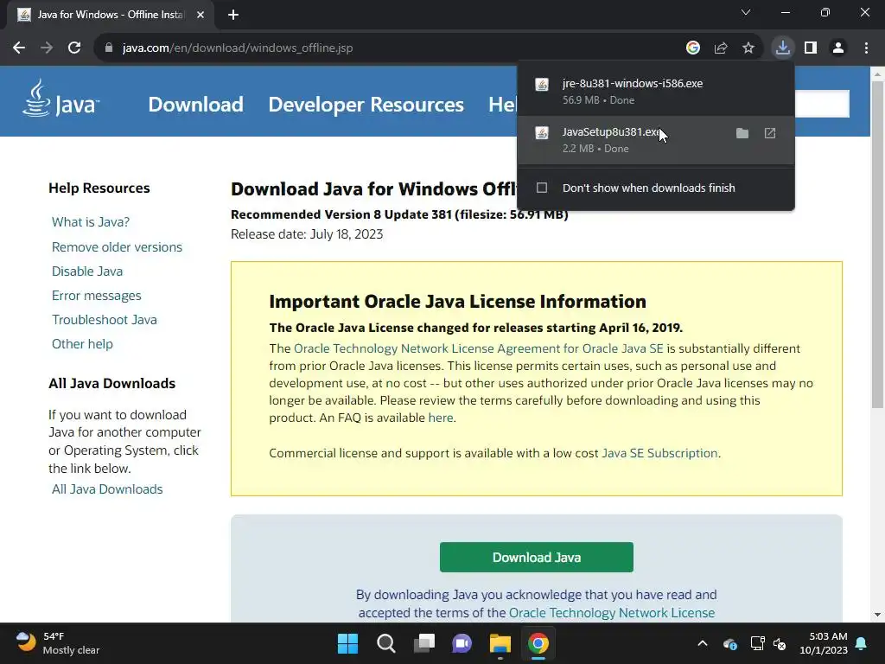Click the JavaSetup8u381.exe file icon
This screenshot has width=885, height=664.
(542, 133)
